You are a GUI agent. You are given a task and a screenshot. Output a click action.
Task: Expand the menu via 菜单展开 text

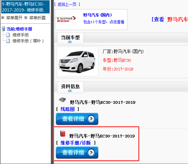(x=14, y=18)
